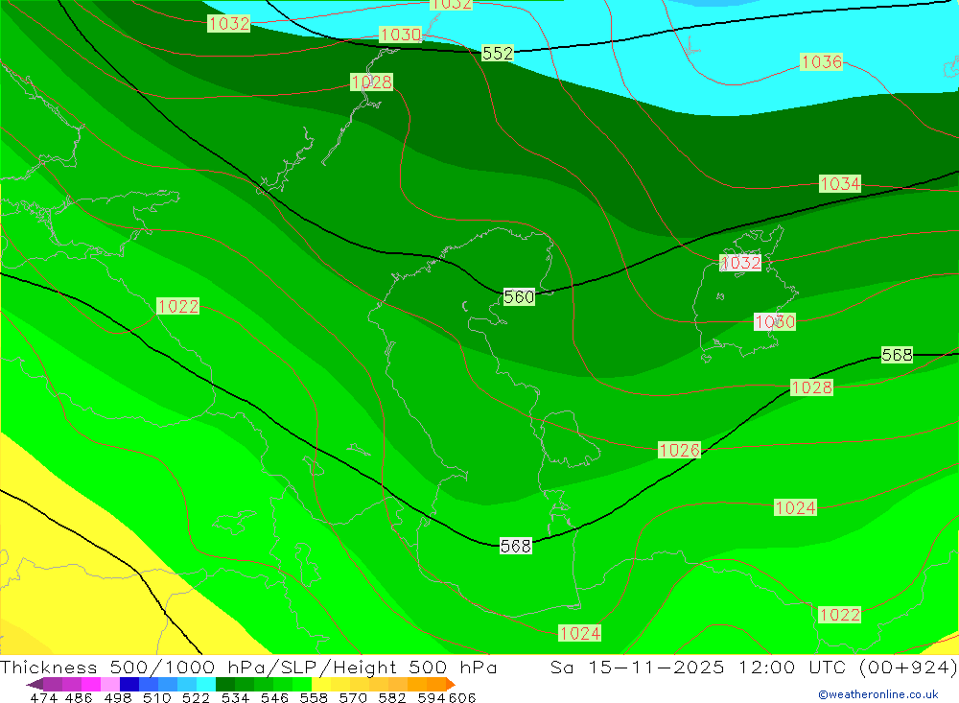Screen dimensions: 959x703
Task: Click the legend value 582
Action: [392, 697]
